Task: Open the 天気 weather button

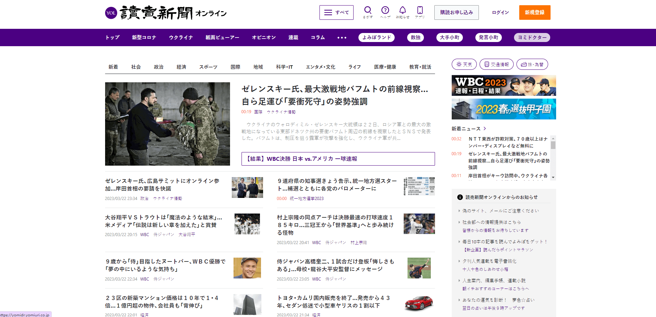Action: click(x=464, y=64)
